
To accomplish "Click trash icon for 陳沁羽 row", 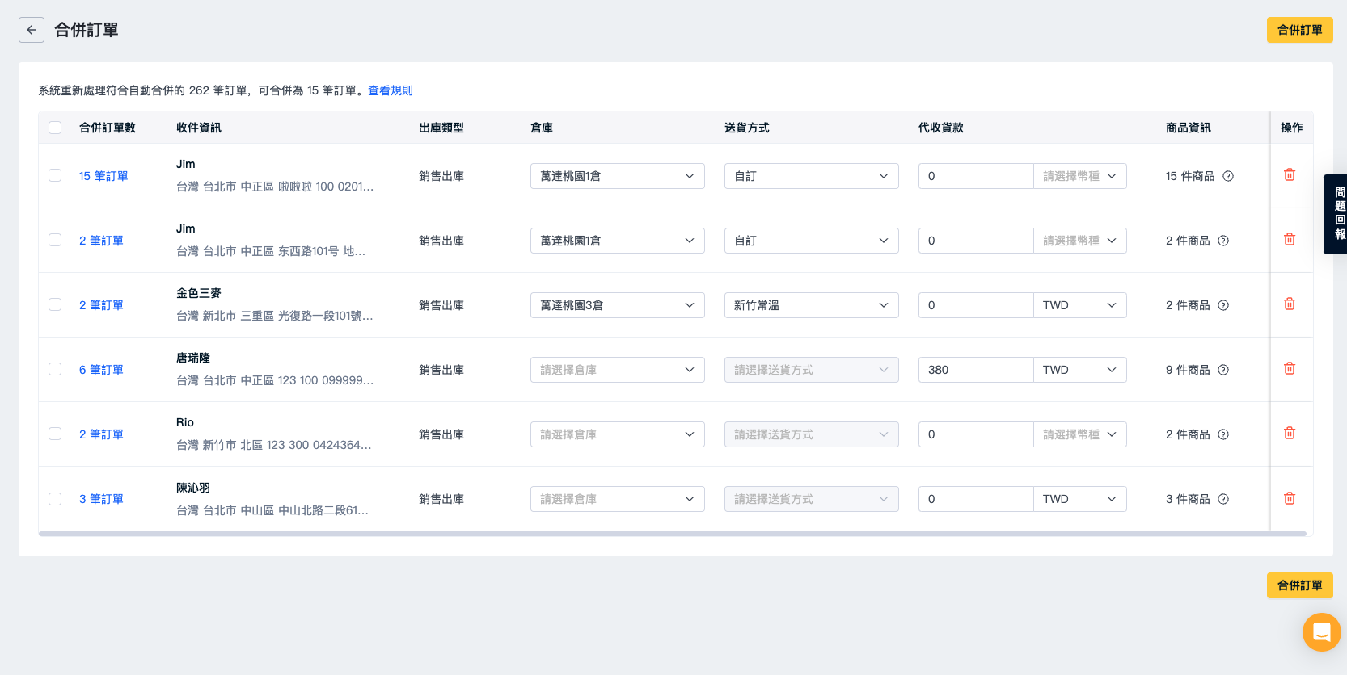I will pyautogui.click(x=1290, y=498).
